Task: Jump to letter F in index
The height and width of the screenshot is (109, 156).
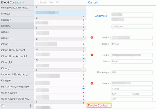Action: tap(83, 34)
